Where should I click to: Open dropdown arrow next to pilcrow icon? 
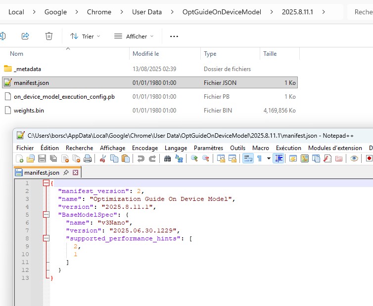tap(269, 158)
